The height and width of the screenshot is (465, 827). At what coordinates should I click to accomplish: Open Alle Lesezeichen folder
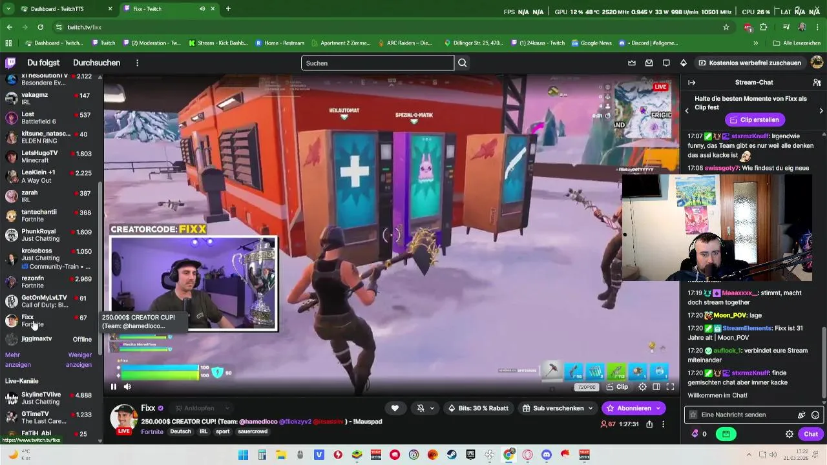tap(798, 43)
